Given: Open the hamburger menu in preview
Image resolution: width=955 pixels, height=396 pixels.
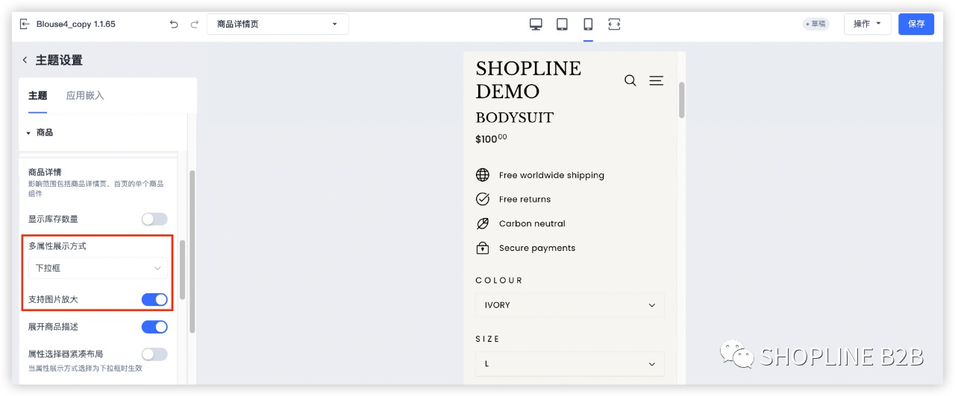Looking at the screenshot, I should coord(656,80).
